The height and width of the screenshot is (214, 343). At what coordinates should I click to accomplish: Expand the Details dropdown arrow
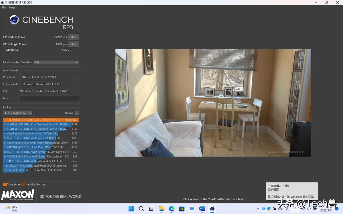pyautogui.click(x=77, y=113)
